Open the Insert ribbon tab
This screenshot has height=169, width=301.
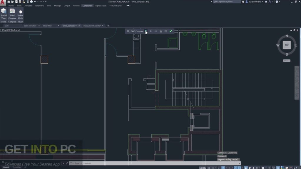(19, 6)
